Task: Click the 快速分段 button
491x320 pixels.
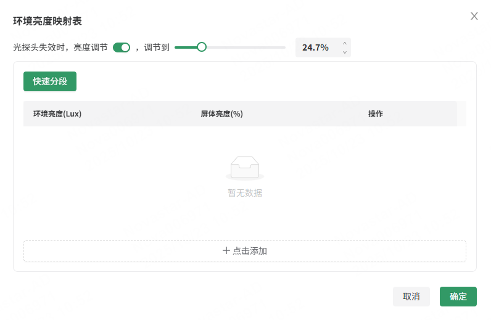Action: [50, 81]
